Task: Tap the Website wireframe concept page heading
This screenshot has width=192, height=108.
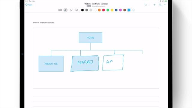Action: point(44,23)
